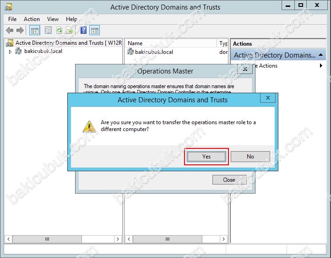Click the Export List toolbar icon
This screenshot has width=331, height=258.
click(70, 31)
